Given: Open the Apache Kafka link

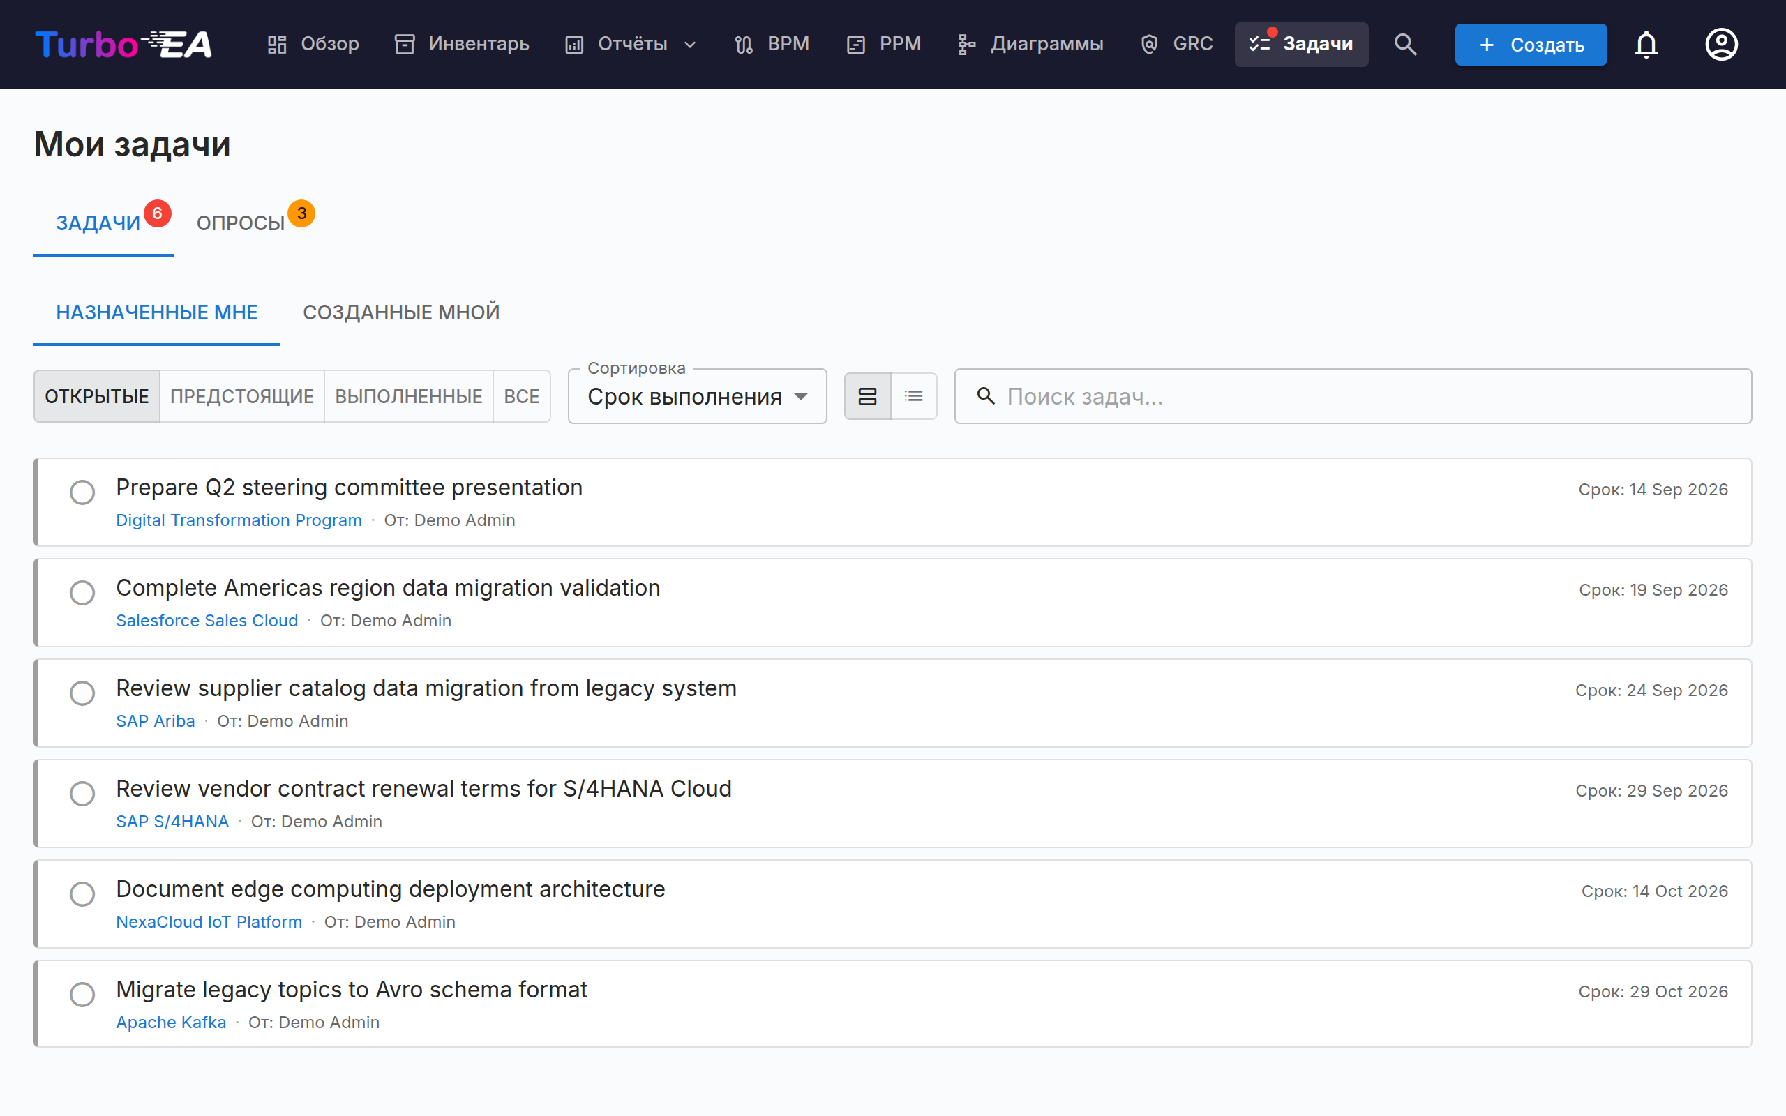Looking at the screenshot, I should tap(170, 1023).
